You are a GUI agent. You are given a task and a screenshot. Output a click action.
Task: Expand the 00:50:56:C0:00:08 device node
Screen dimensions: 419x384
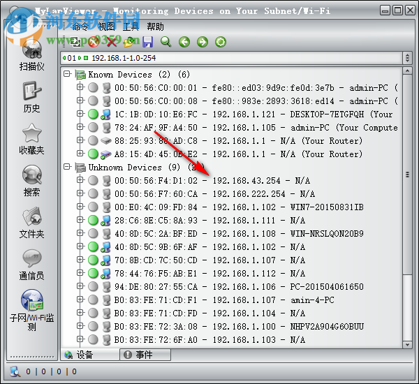(x=80, y=101)
